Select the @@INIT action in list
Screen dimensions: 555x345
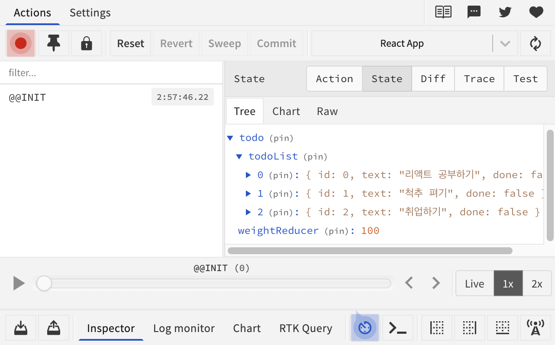[111, 97]
